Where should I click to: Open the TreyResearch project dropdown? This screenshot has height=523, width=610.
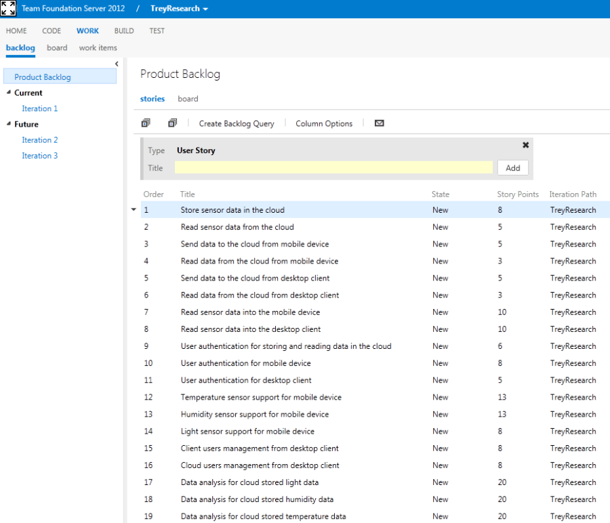coord(179,9)
